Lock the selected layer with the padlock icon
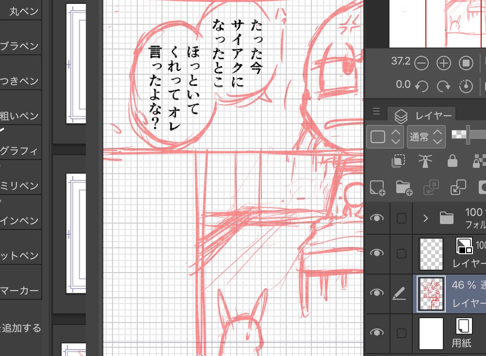 [454, 161]
